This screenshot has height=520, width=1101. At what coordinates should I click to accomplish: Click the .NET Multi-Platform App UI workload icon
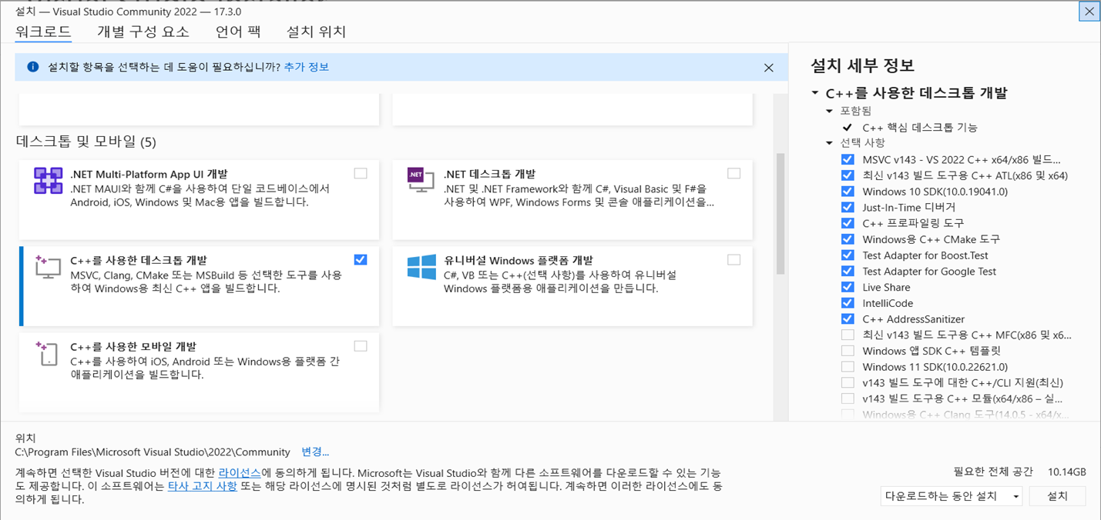[x=48, y=181]
